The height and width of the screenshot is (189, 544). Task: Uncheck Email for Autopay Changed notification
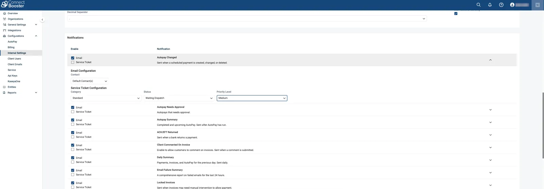(73, 58)
